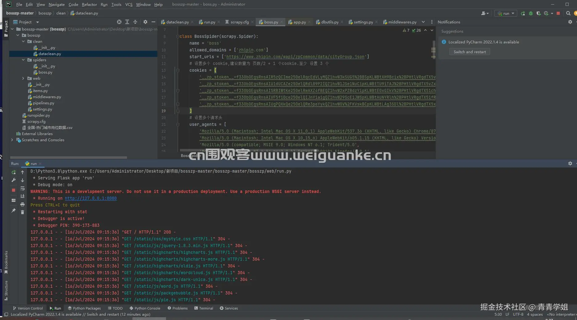This screenshot has width=577, height=320.
Task: Open Run tool window settings gear
Action: coord(570,164)
